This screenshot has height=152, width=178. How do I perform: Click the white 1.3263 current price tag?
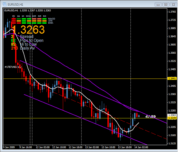(172, 115)
